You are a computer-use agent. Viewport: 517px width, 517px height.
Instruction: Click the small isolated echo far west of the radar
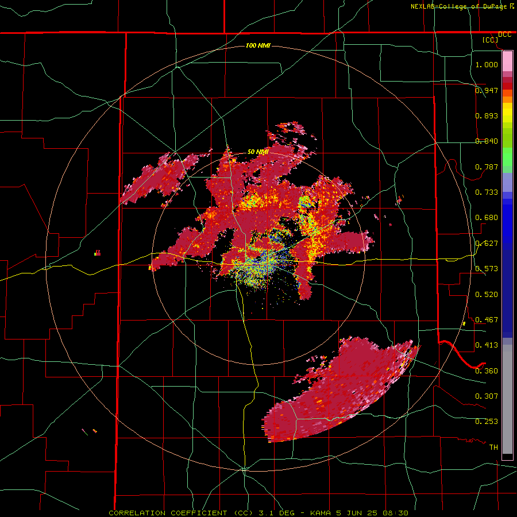click(97, 253)
